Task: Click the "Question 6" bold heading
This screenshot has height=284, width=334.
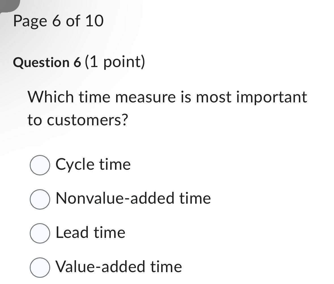Action: pyautogui.click(x=47, y=63)
